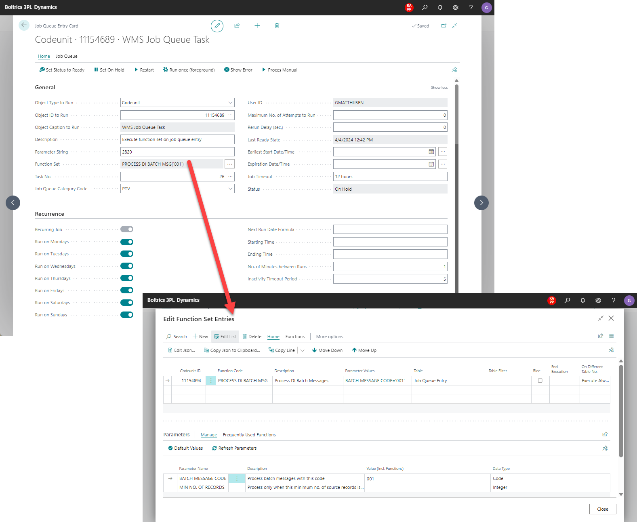Click Run once (foreground) action
The image size is (637, 522).
(x=189, y=70)
